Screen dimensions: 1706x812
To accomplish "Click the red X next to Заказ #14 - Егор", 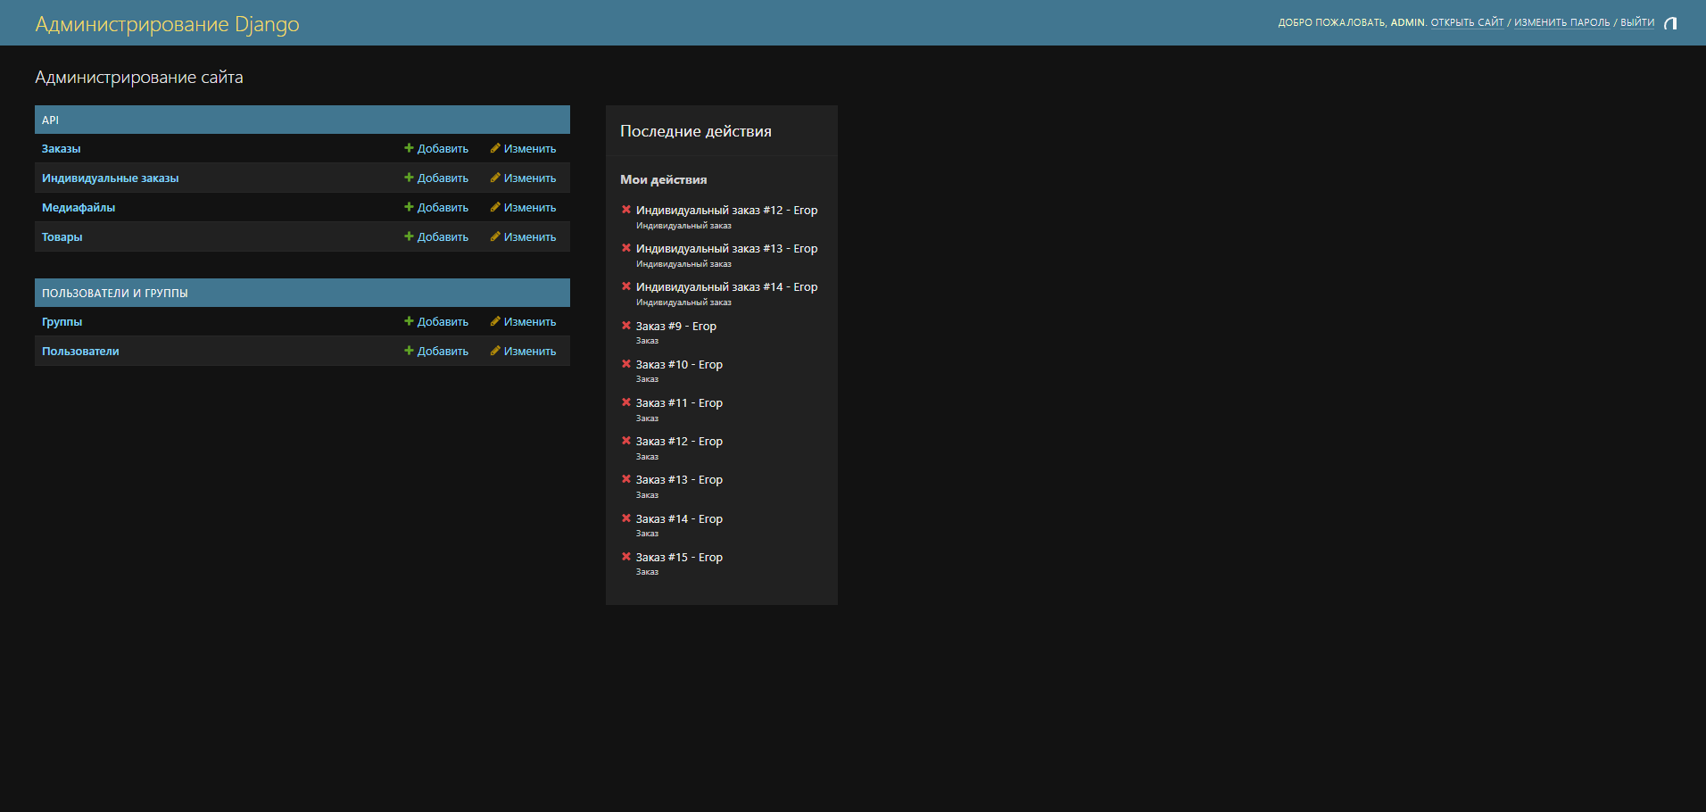I will [x=626, y=518].
